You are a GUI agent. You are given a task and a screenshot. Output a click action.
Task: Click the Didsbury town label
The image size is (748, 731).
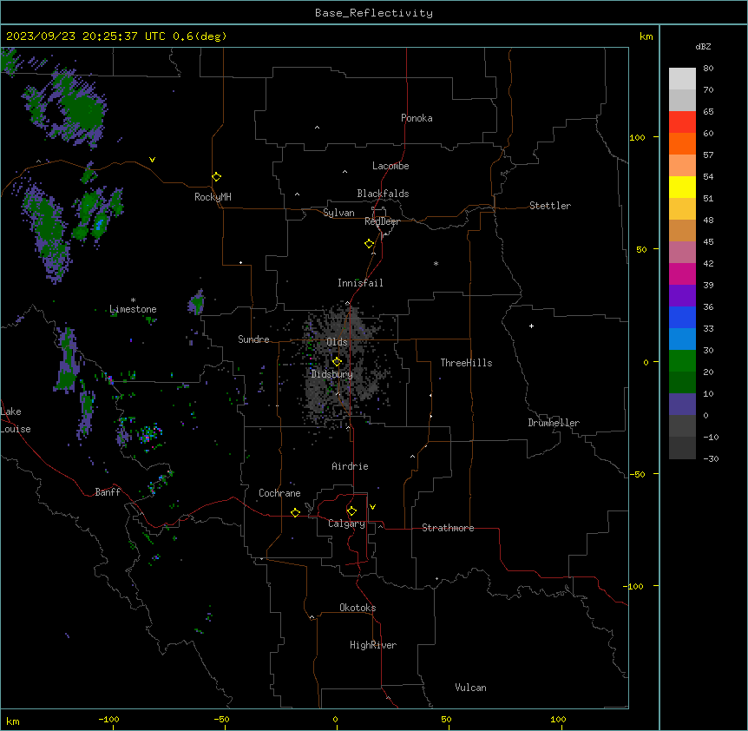332,374
